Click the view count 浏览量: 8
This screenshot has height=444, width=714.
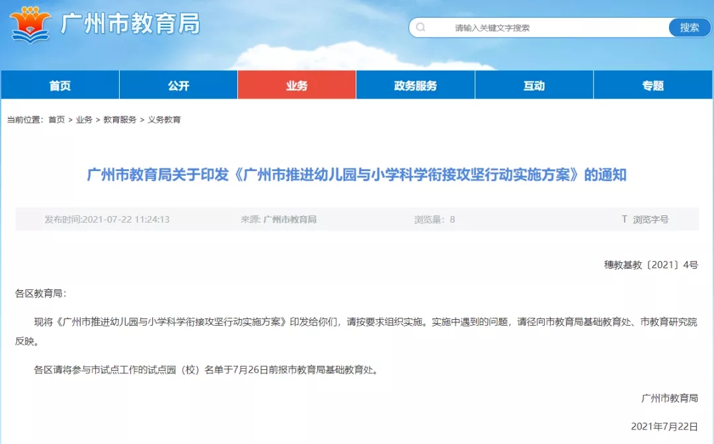click(434, 219)
